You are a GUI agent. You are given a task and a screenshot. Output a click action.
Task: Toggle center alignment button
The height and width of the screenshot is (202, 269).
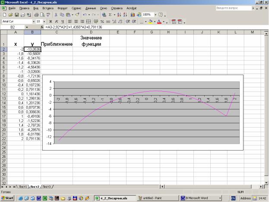76,21
